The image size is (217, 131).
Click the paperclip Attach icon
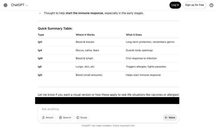43,117
